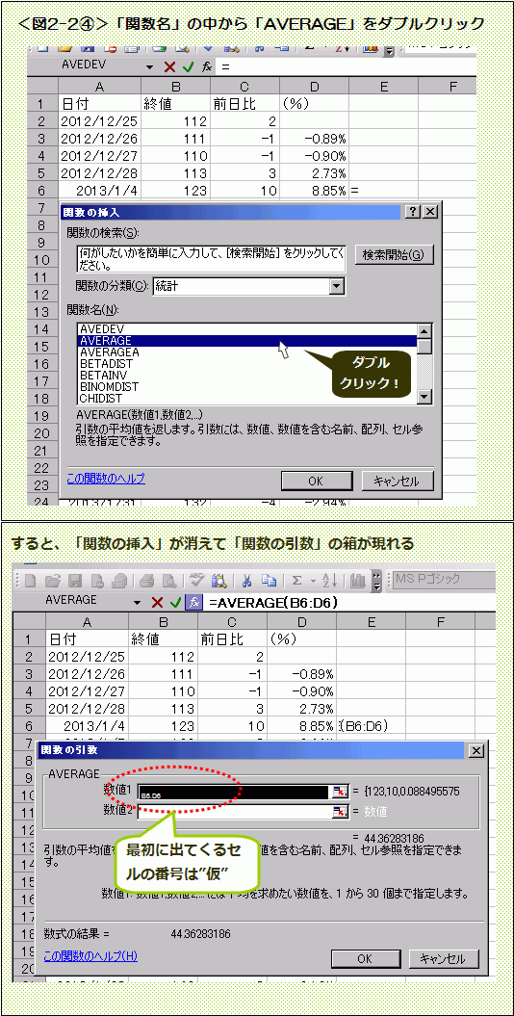Select BETADIST in the function list

[x=246, y=363]
